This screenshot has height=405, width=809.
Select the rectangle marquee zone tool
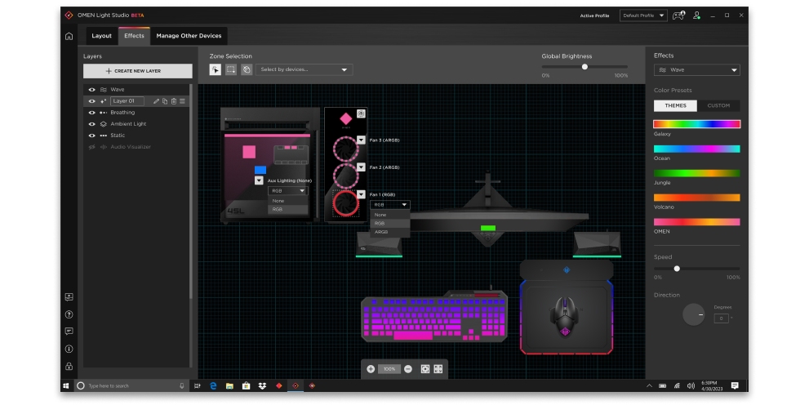(x=231, y=69)
